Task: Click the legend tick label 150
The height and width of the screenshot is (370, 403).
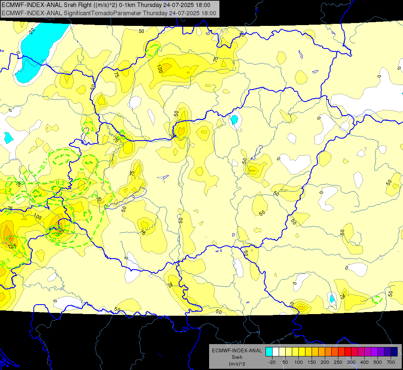Action: tap(312, 362)
